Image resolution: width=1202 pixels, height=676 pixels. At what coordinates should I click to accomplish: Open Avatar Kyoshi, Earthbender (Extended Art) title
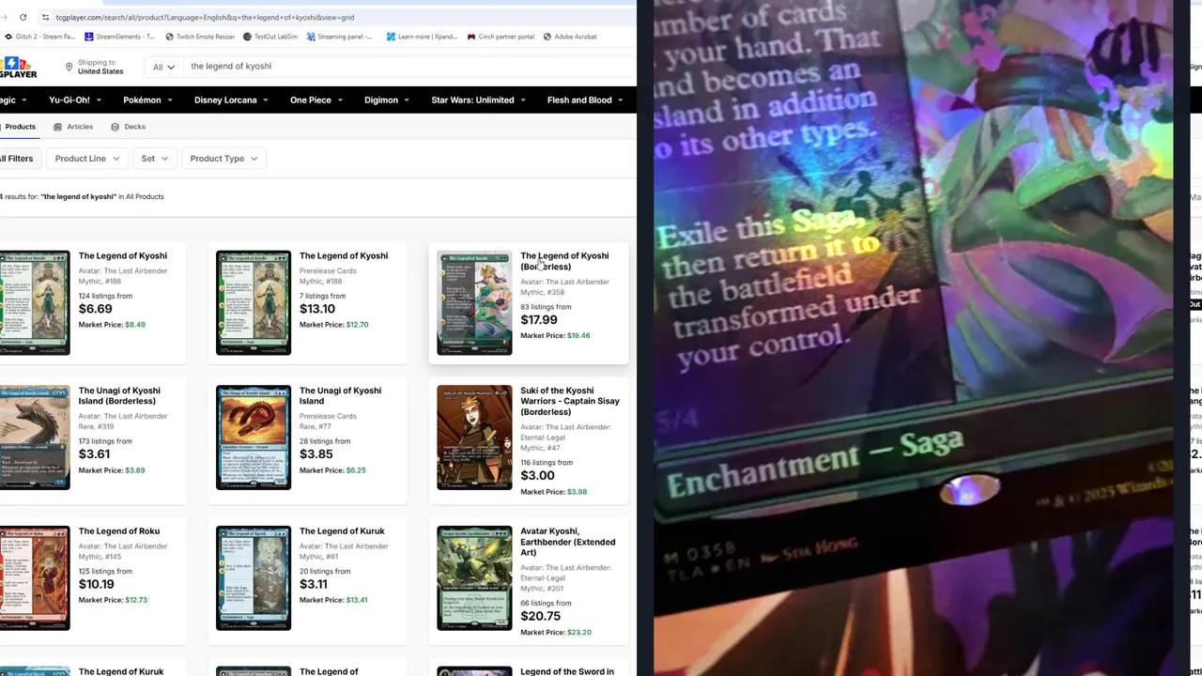pos(568,542)
